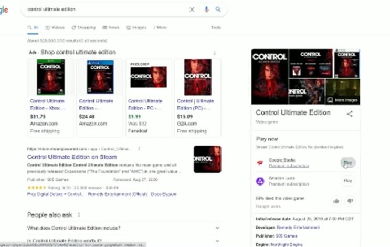Like this video game with thumbs up
The width and height of the screenshot is (390, 247).
coord(336,201)
